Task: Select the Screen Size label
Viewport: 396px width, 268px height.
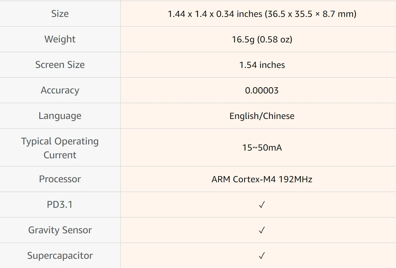Action: click(60, 65)
